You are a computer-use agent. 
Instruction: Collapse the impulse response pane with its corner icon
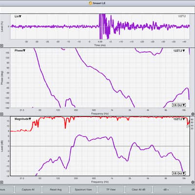[1, 46]
